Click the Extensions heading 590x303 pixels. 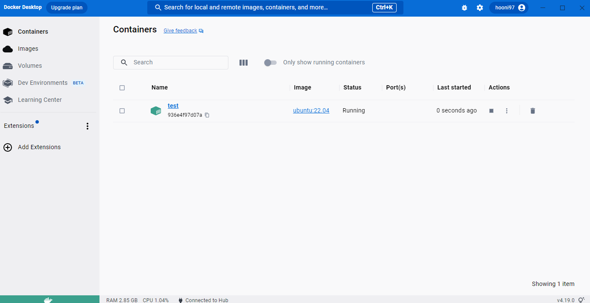19,126
